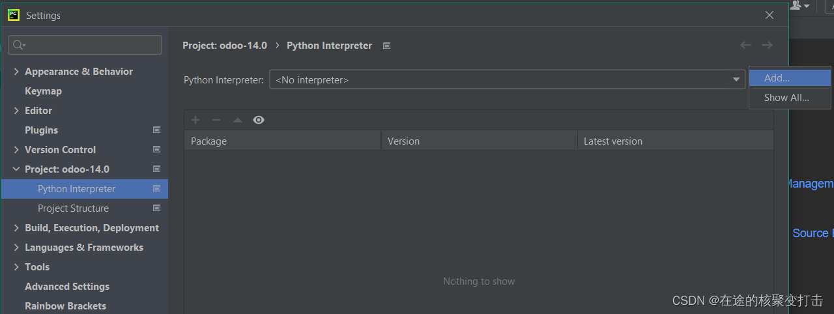
Task: Toggle the show early releases eye icon
Action: [259, 120]
